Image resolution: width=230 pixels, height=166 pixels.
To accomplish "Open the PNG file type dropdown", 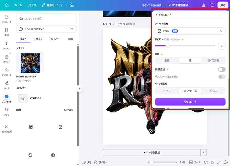I will 190,31.
